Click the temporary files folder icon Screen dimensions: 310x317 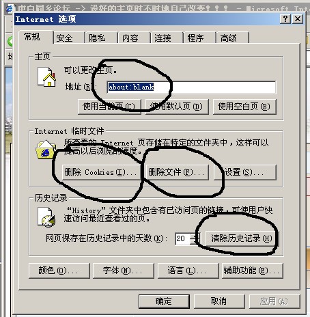coord(46,150)
